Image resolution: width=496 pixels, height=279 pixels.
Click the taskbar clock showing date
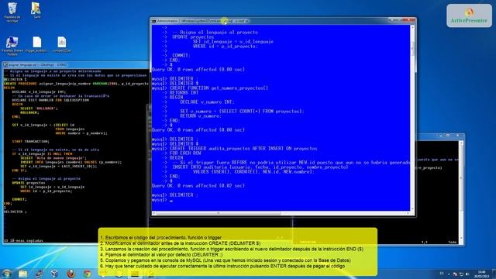pyautogui.click(x=482, y=274)
